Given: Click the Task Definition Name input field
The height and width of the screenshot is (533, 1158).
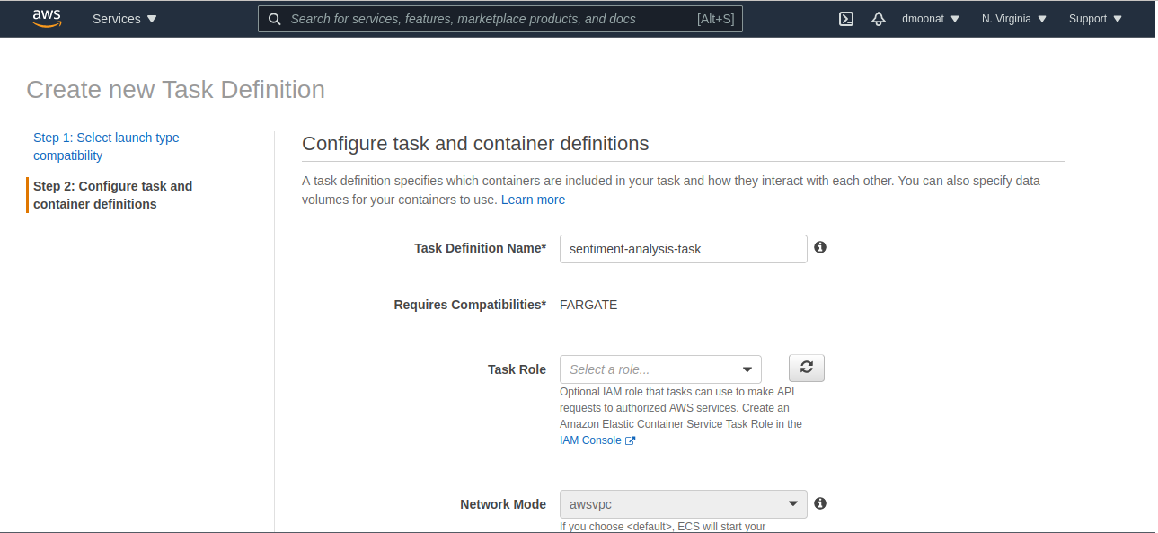Looking at the screenshot, I should [x=683, y=249].
